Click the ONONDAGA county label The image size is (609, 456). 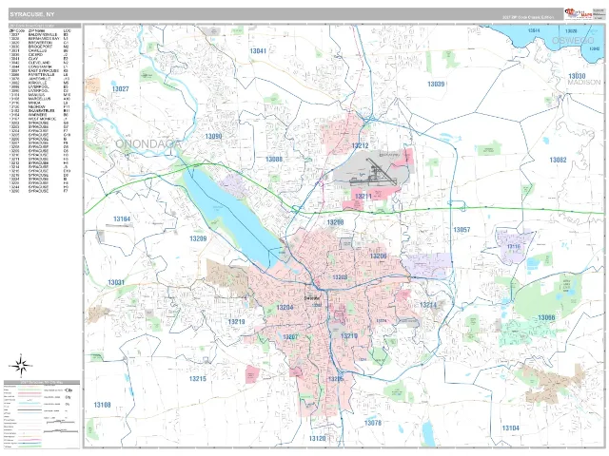148,144
